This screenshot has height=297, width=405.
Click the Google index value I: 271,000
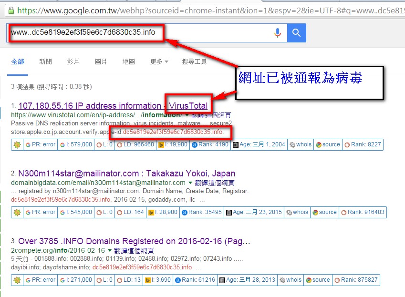point(76,280)
